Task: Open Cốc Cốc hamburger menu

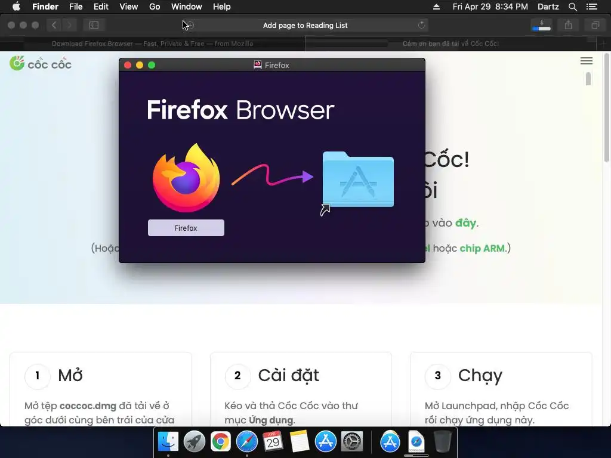Action: tap(587, 61)
